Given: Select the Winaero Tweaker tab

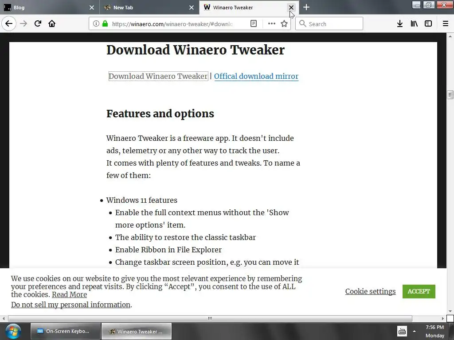Looking at the screenshot, I should [249, 8].
